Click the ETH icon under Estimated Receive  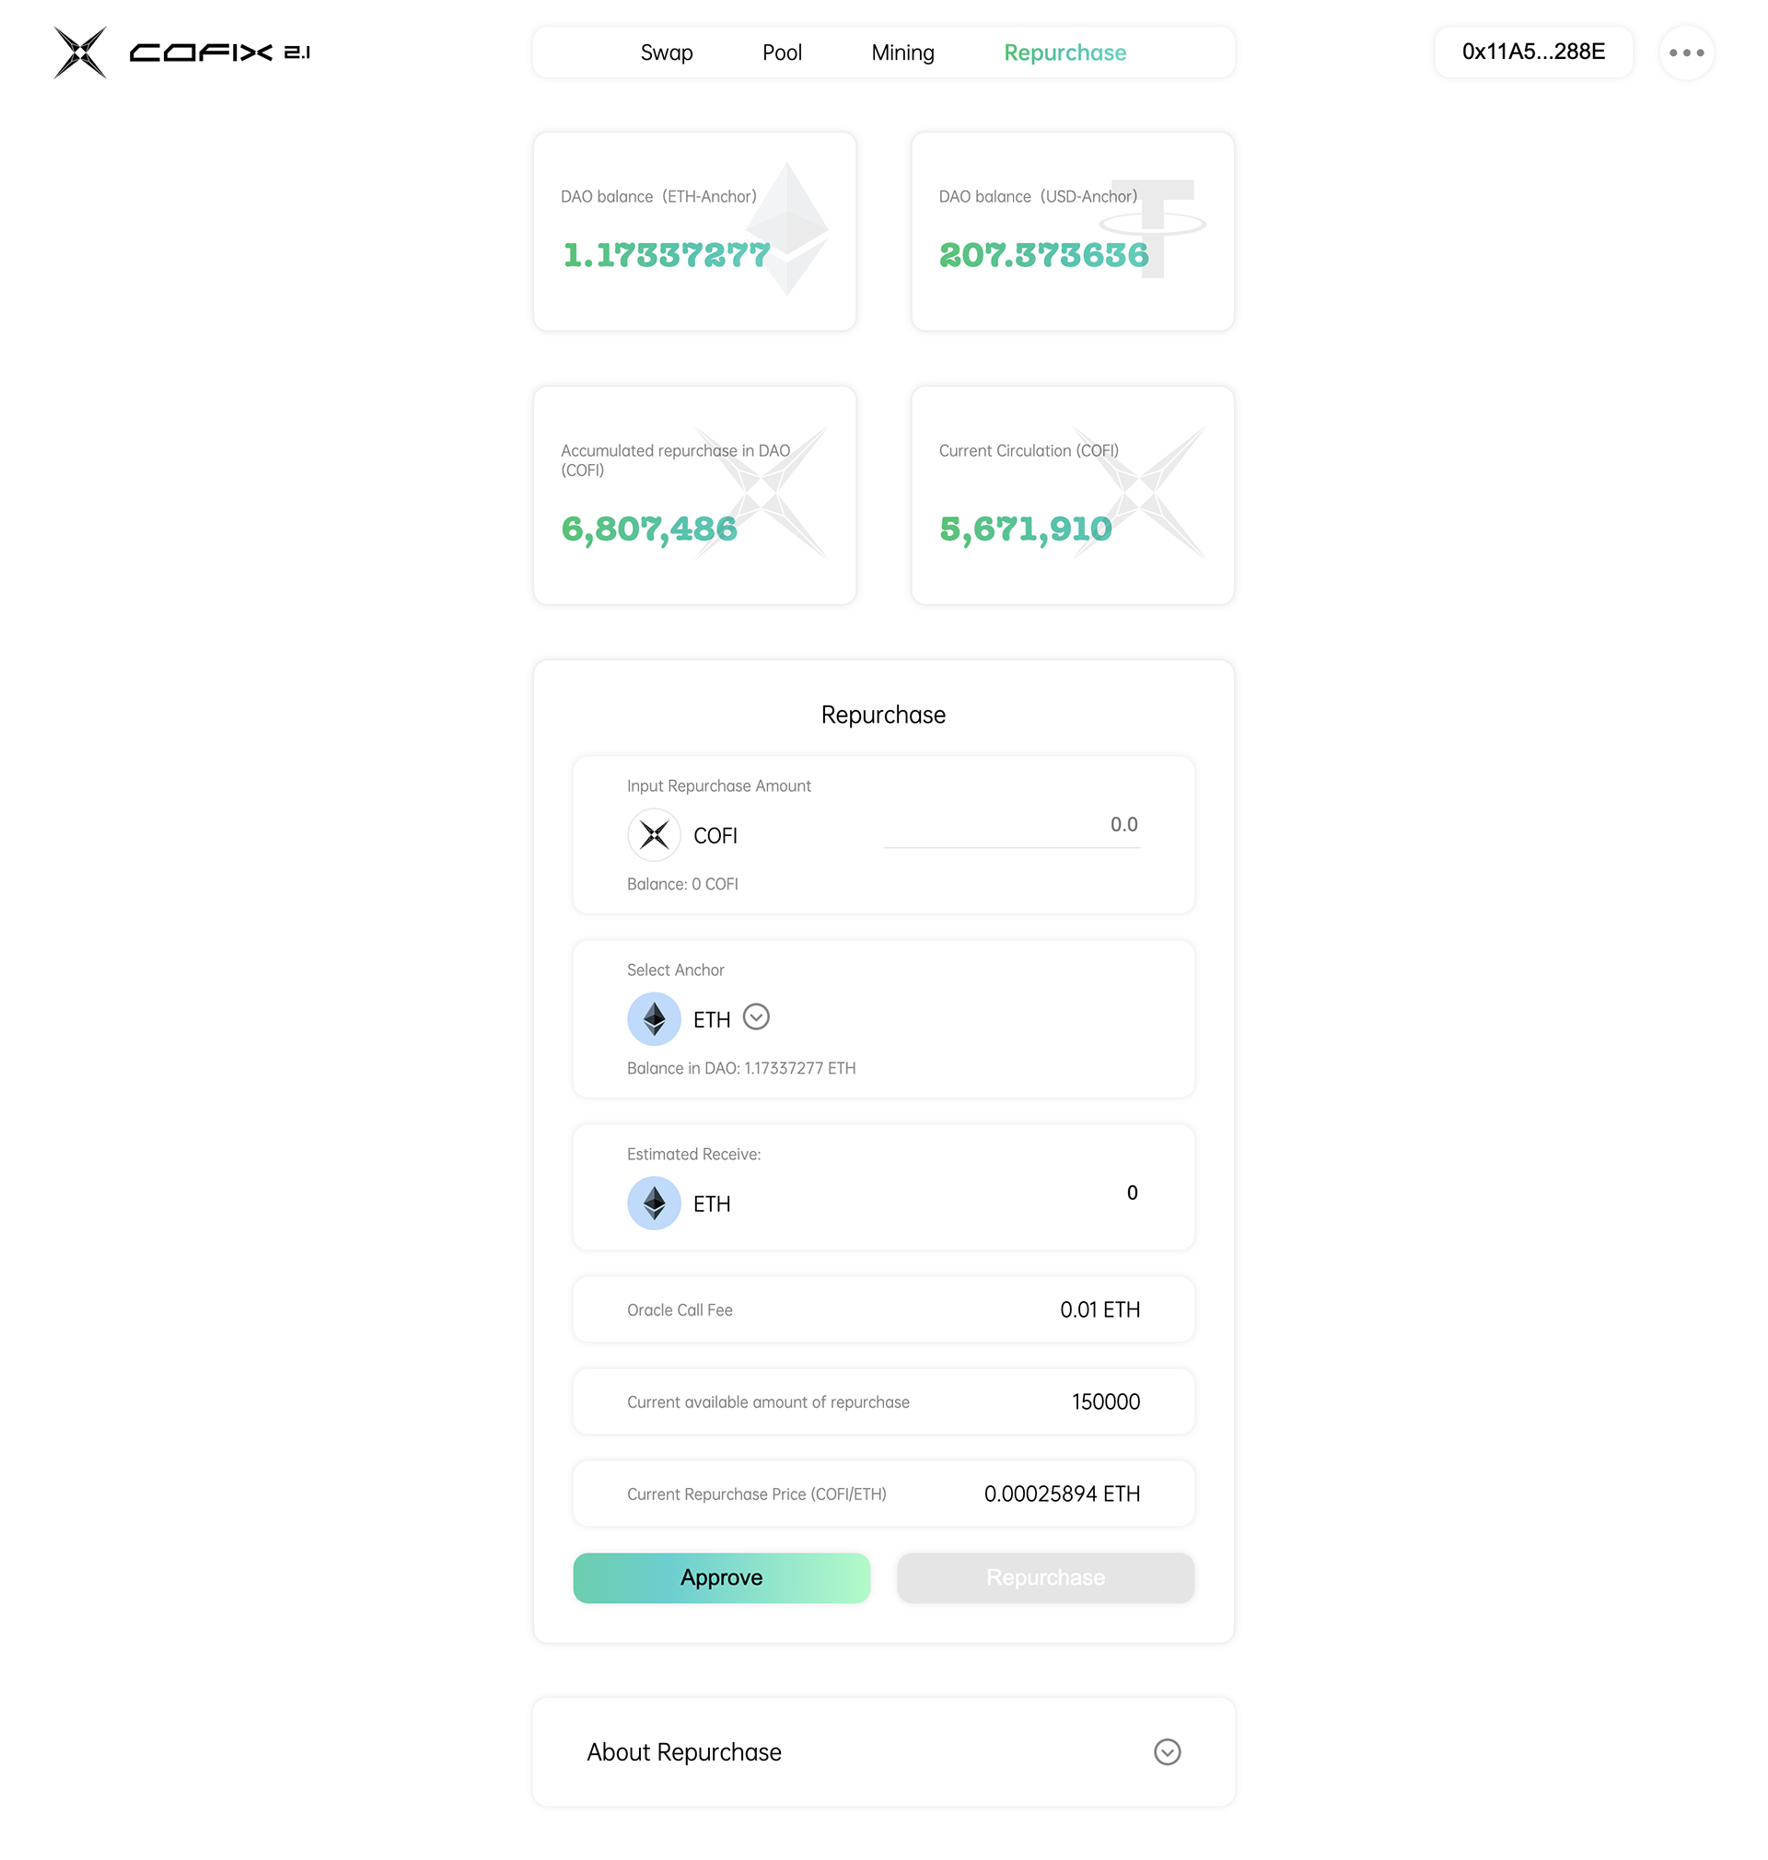(654, 1203)
